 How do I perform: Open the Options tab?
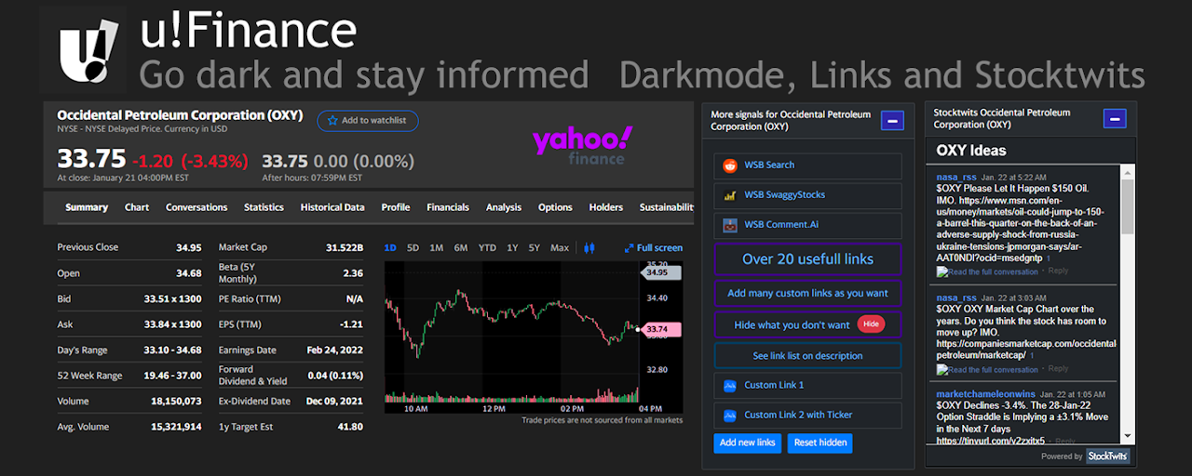click(555, 207)
